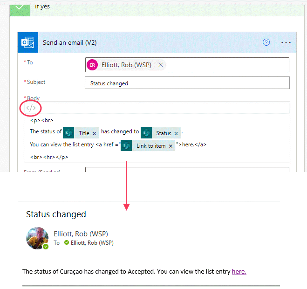Click 'The status of Curaçao' email text
The image size is (307, 289).
pyautogui.click(x=53, y=272)
